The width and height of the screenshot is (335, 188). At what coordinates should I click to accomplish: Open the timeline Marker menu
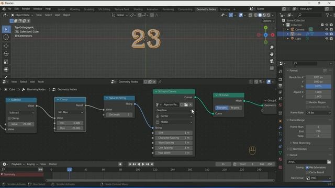53,164
